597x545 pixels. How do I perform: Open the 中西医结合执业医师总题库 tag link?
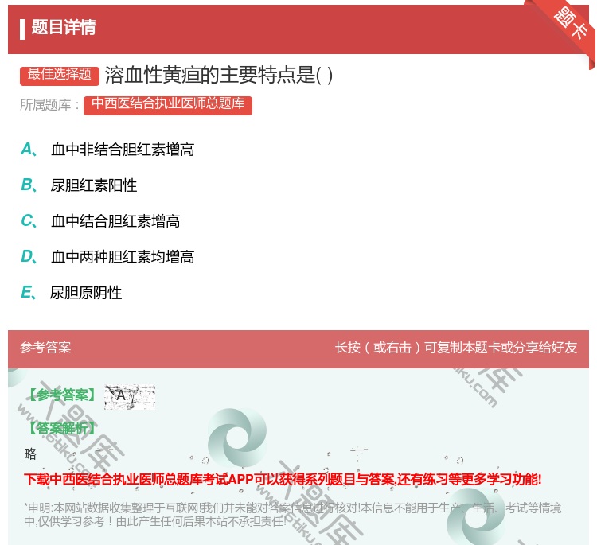pyautogui.click(x=168, y=104)
